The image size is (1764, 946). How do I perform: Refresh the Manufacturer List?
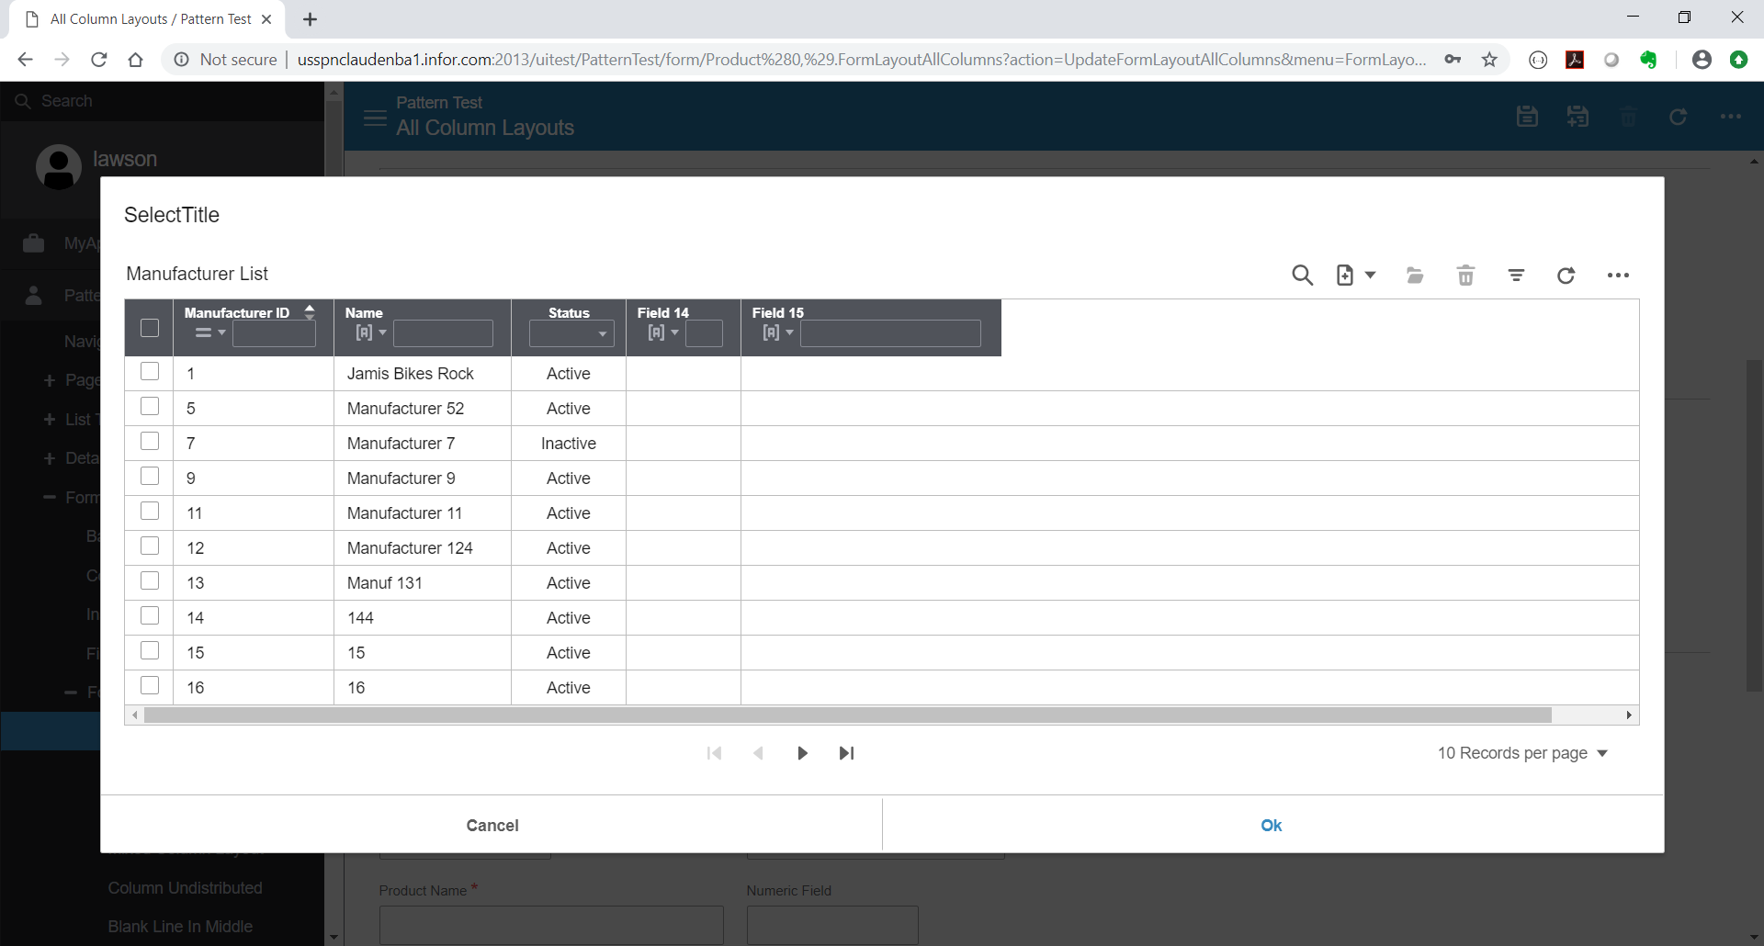click(1566, 275)
